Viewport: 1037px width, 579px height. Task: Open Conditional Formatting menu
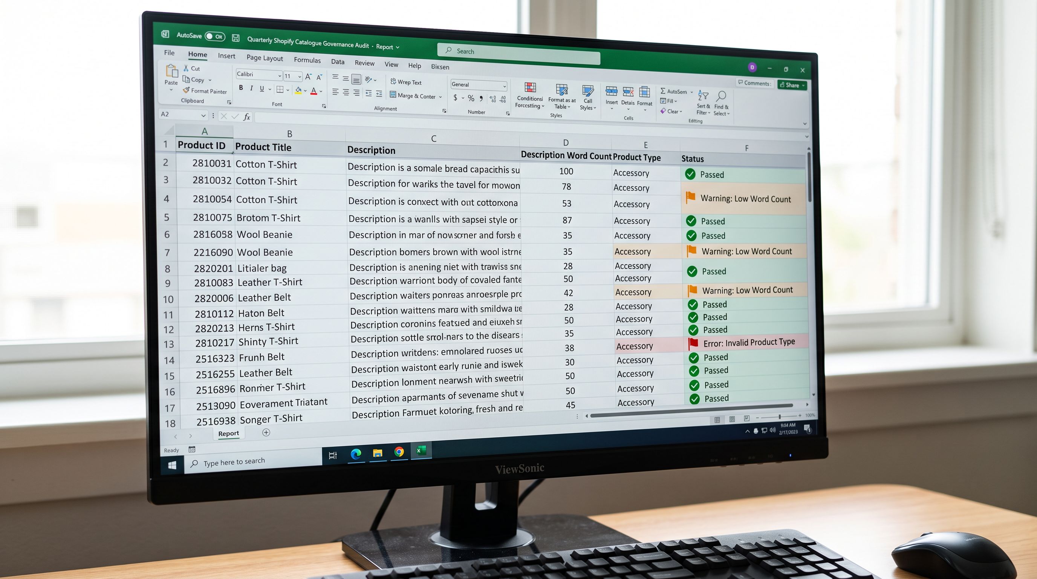tap(530, 95)
